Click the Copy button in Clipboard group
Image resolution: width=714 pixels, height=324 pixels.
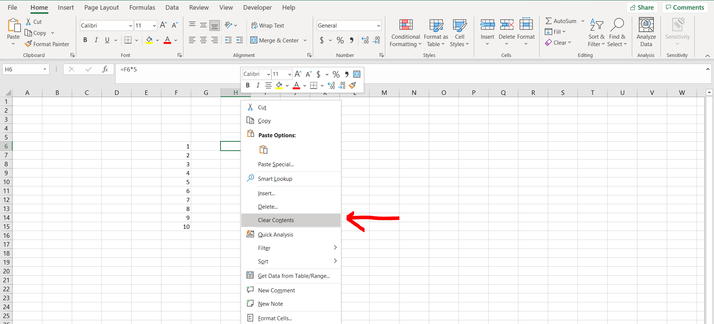[x=36, y=33]
